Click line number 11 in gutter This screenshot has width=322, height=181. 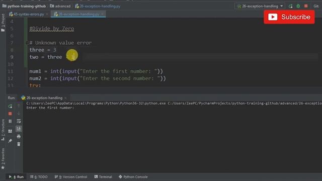click(11, 71)
